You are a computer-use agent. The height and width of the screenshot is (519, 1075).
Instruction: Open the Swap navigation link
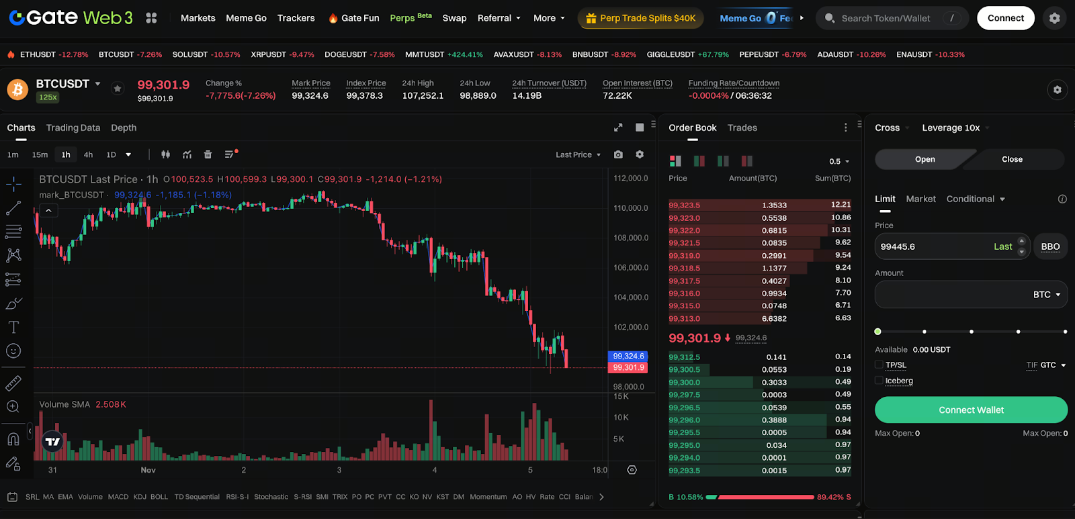[454, 18]
